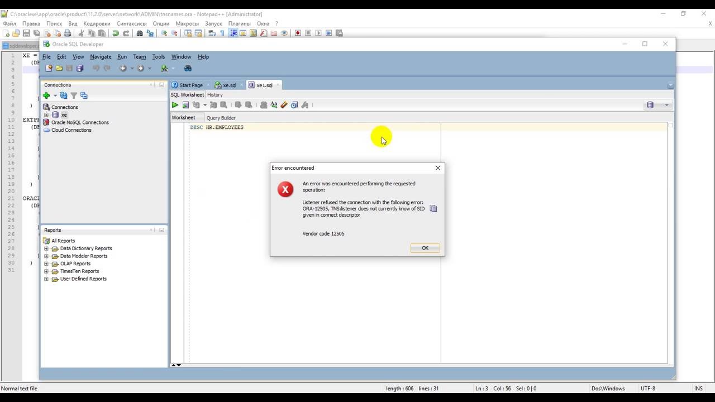Add a new connection with green plus
Image resolution: width=715 pixels, height=402 pixels.
(46, 95)
